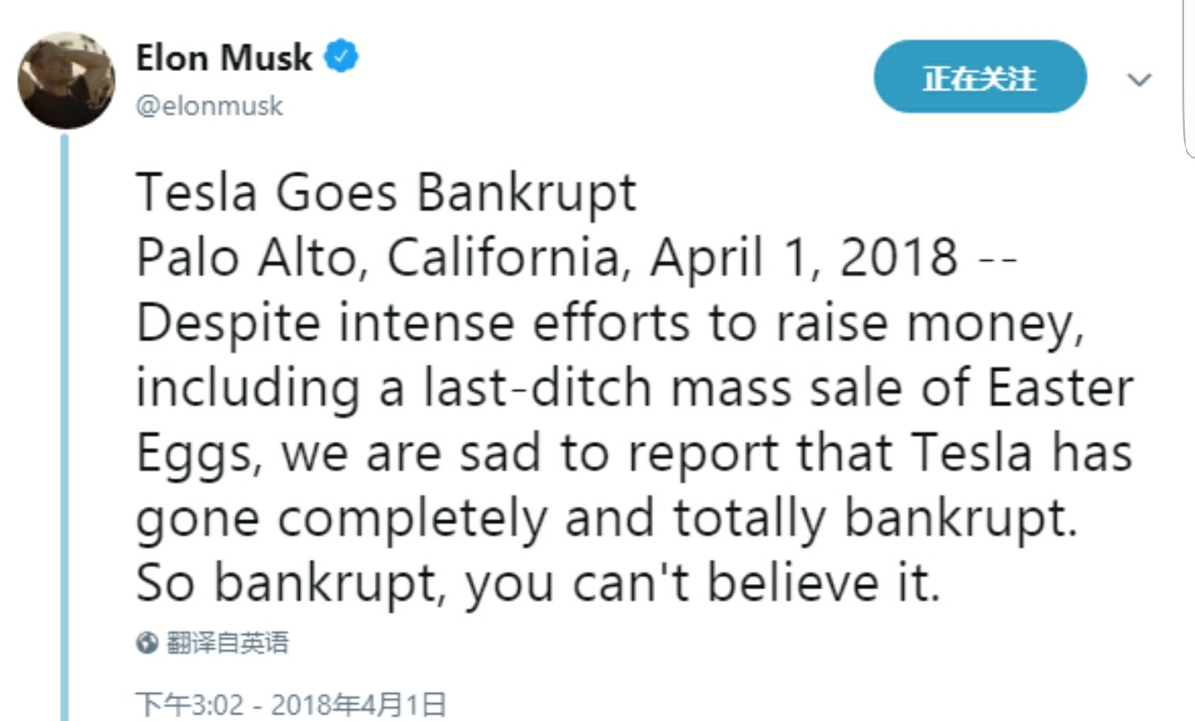
Task: Open Elon Musk's profile avatar
Action: [66, 81]
